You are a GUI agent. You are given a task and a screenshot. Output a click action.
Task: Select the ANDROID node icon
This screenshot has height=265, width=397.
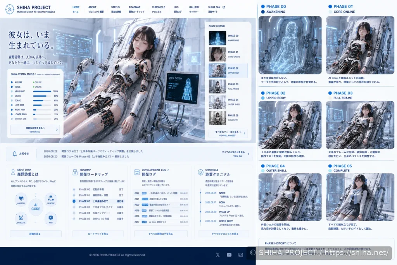coord(21,199)
